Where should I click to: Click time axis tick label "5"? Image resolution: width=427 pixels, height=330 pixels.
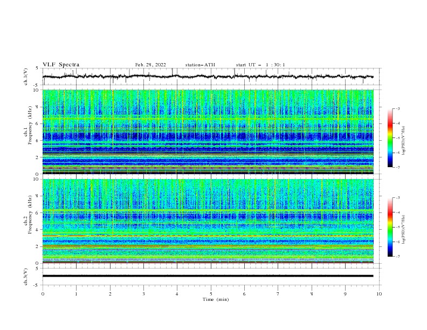(x=211, y=294)
